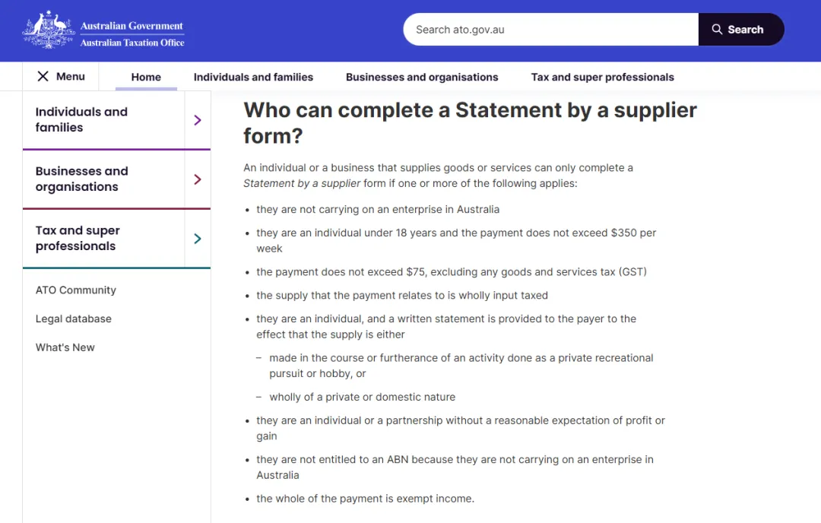Expand Individuals and families chevron arrow

pyautogui.click(x=198, y=120)
